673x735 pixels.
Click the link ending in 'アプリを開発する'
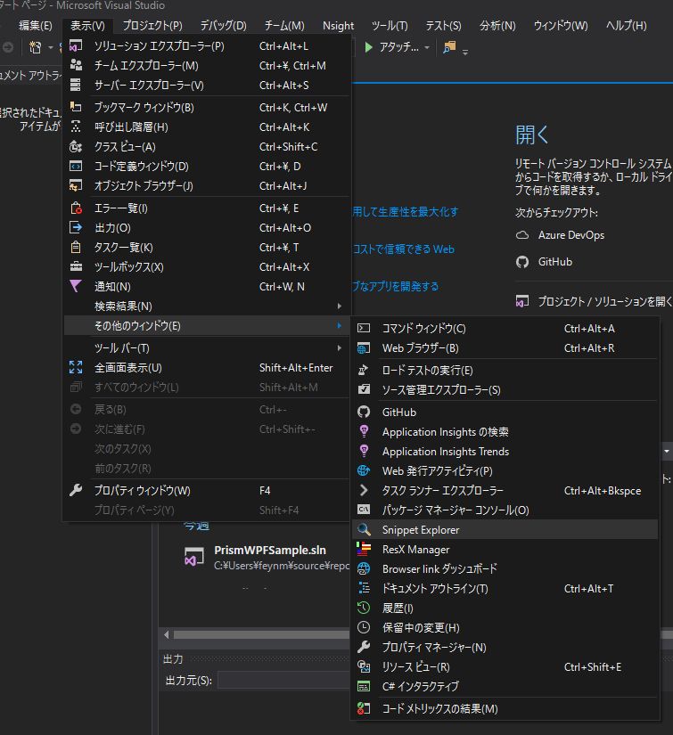[x=395, y=286]
